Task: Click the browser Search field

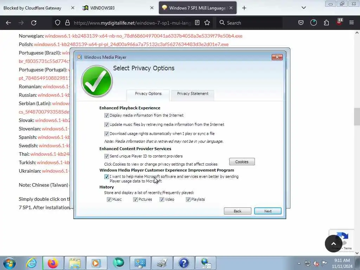Action: [x=249, y=23]
